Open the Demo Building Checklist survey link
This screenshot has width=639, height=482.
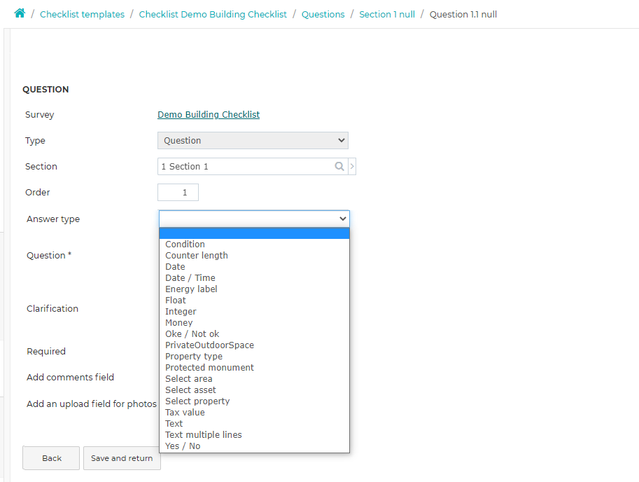tap(209, 115)
